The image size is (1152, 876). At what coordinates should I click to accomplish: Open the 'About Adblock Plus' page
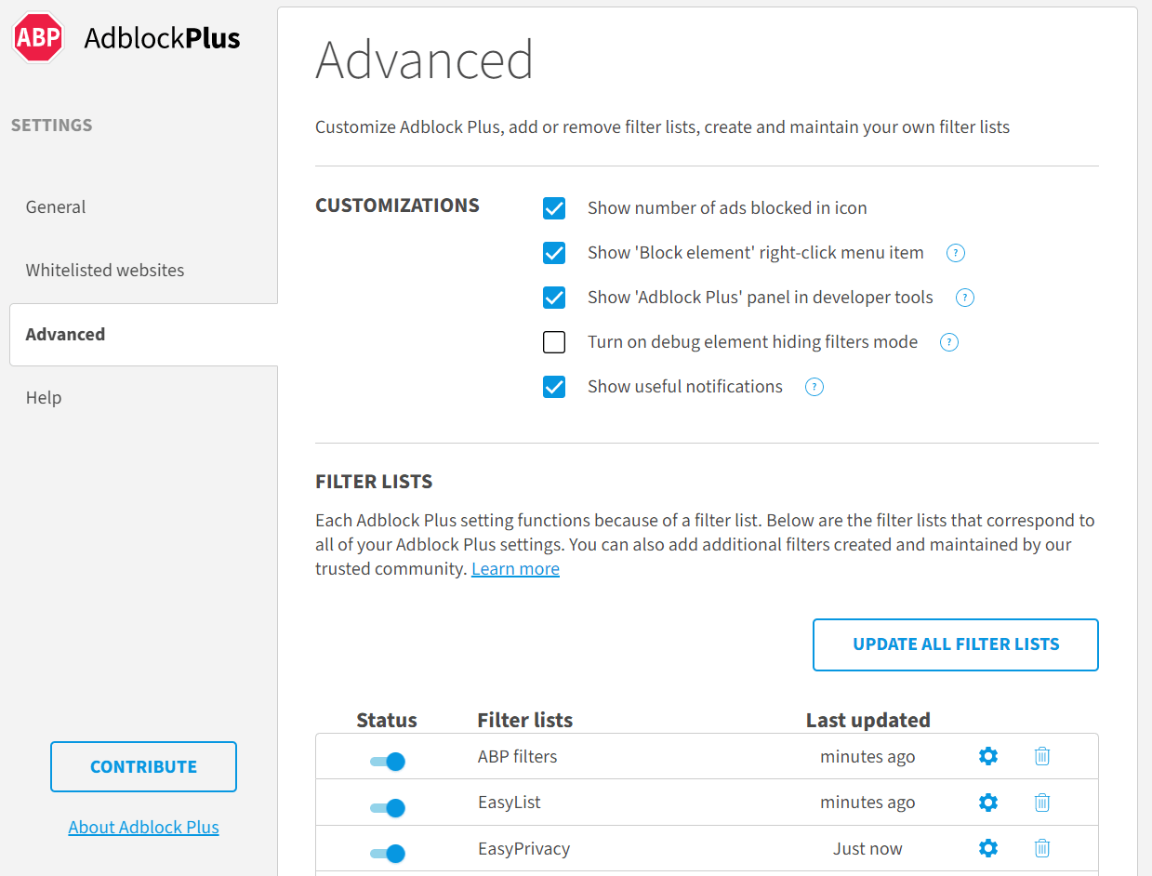(143, 827)
